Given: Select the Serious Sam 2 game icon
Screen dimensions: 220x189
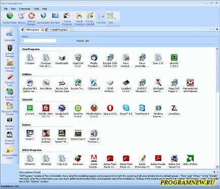Looking at the screenshot, I should pos(78,135).
